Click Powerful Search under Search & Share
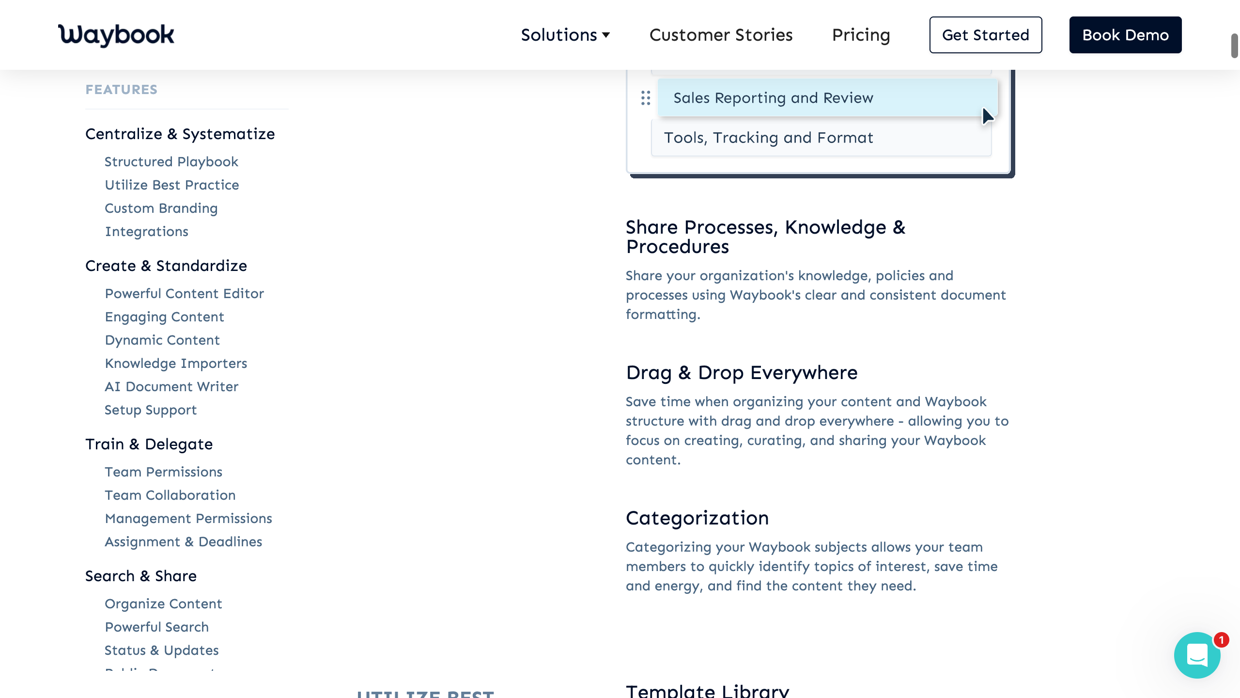This screenshot has width=1240, height=698. tap(156, 627)
